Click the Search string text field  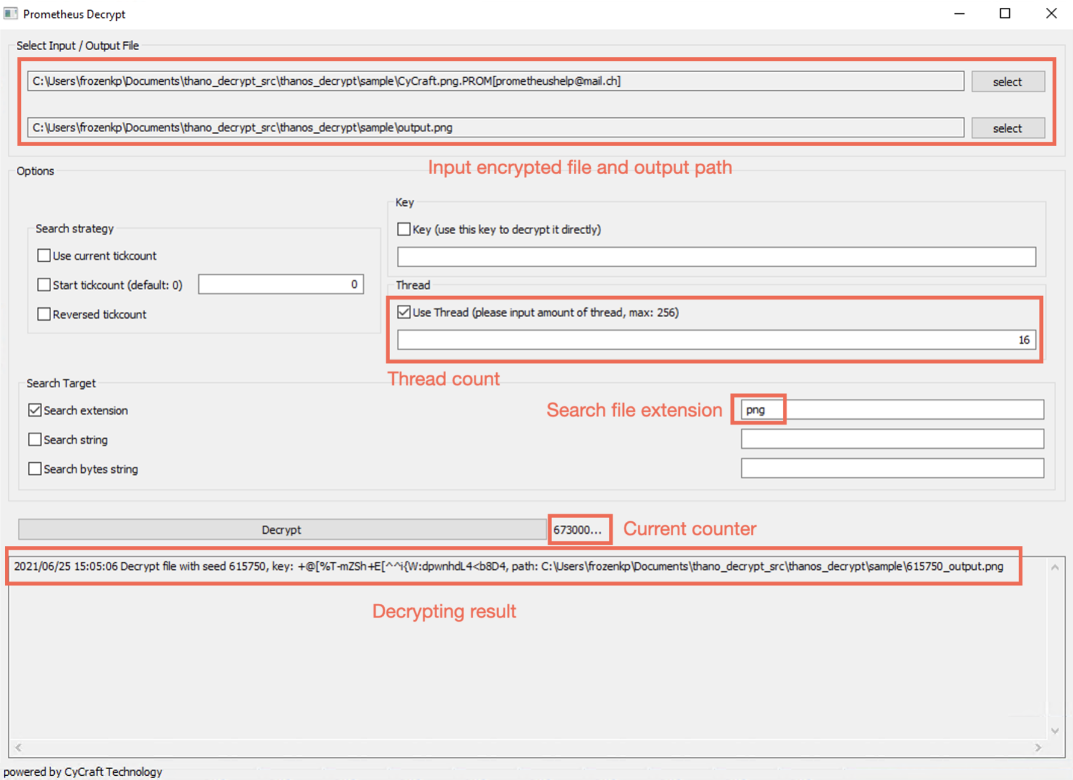[892, 439]
